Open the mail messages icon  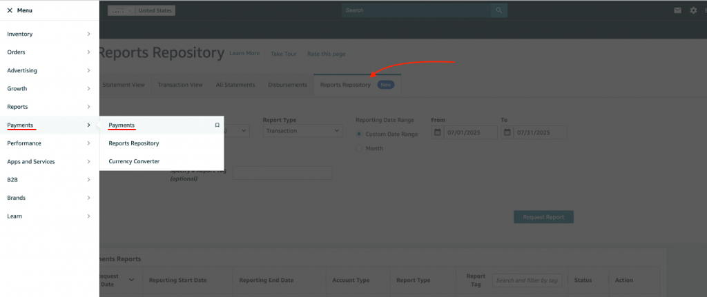coord(678,10)
